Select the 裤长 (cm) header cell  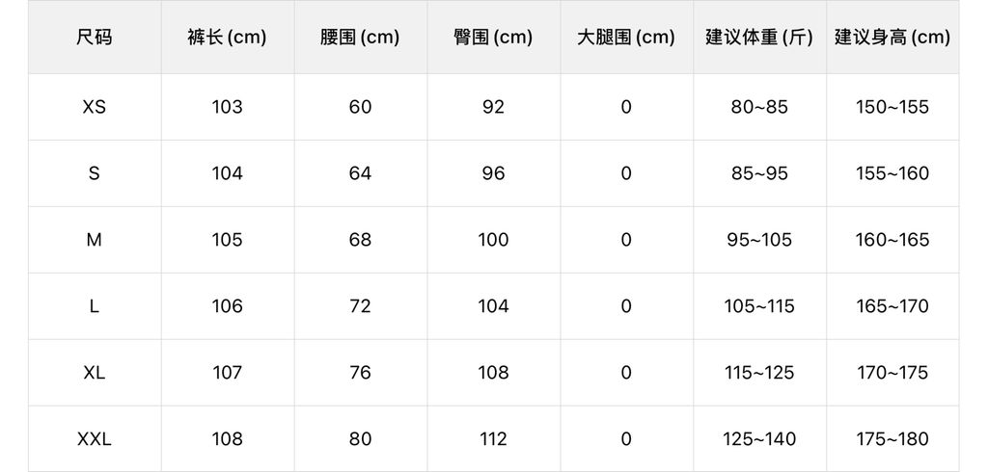[x=228, y=38]
